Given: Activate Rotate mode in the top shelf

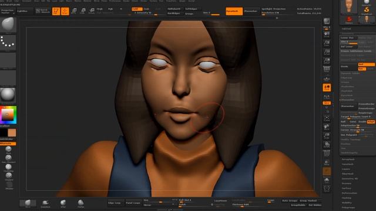Looking at the screenshot, I should point(92,11).
